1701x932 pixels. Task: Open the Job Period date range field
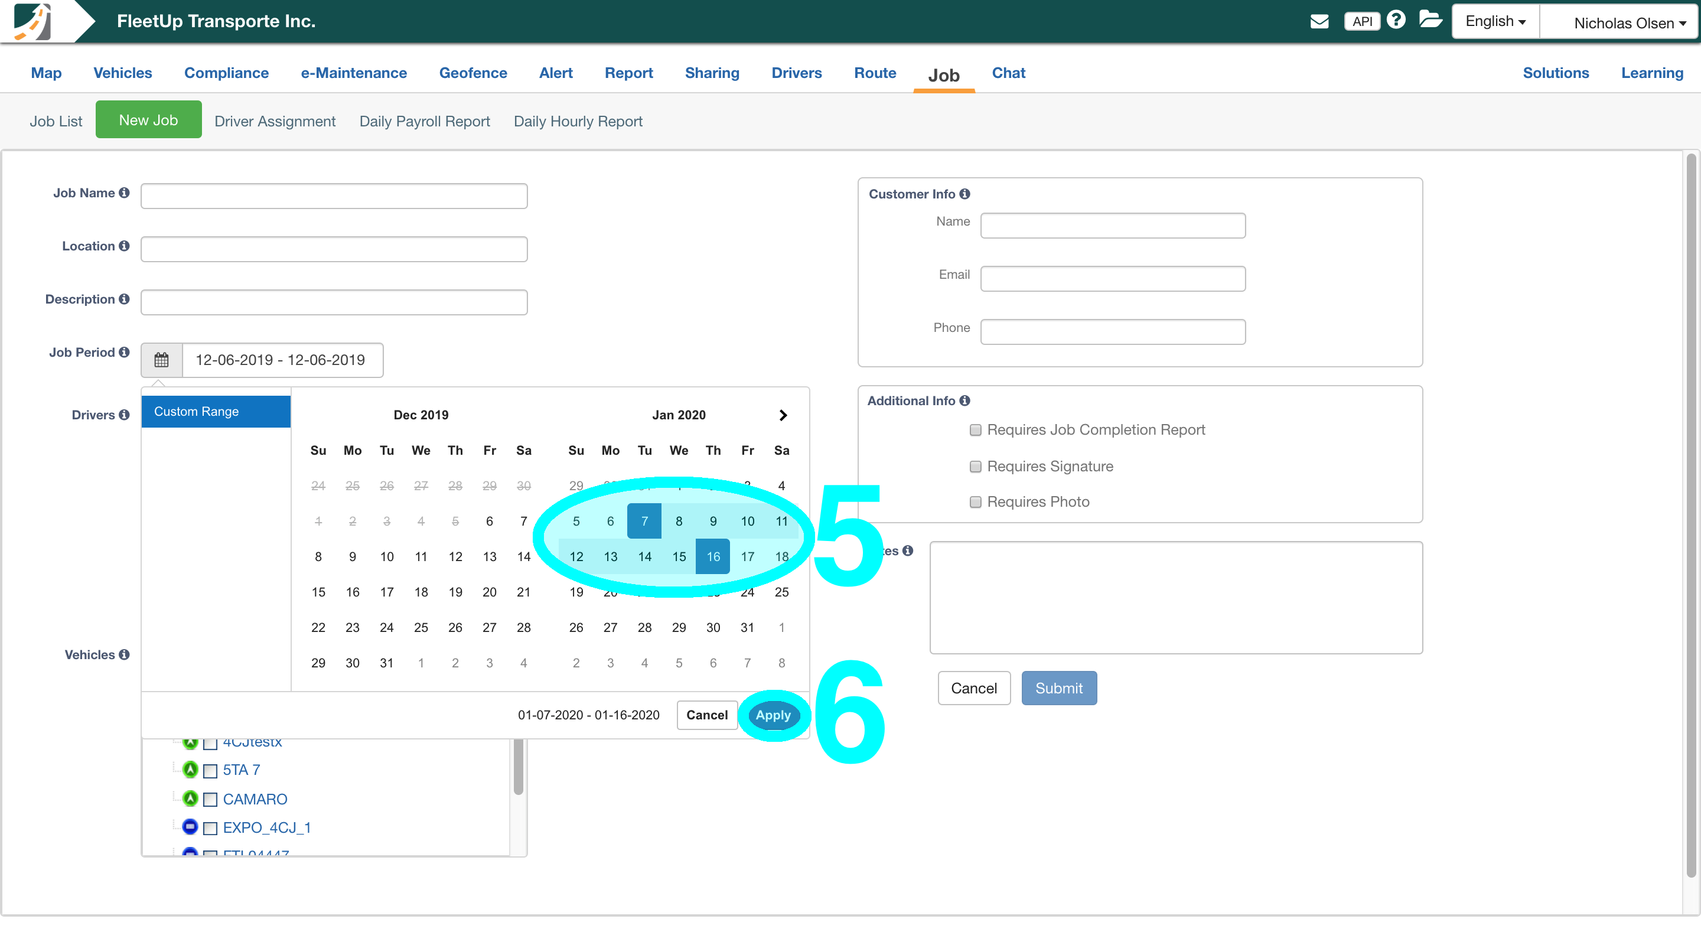point(283,360)
